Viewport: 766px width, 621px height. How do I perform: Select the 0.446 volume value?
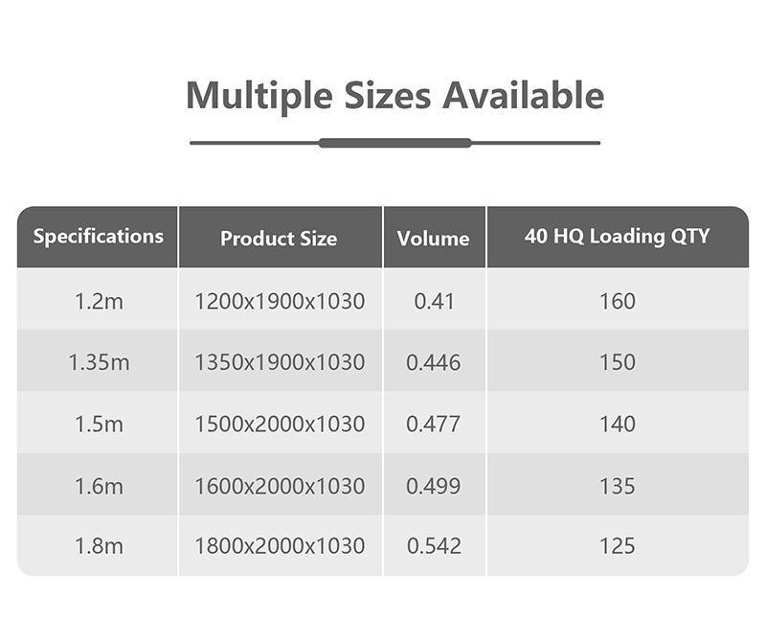pos(434,362)
